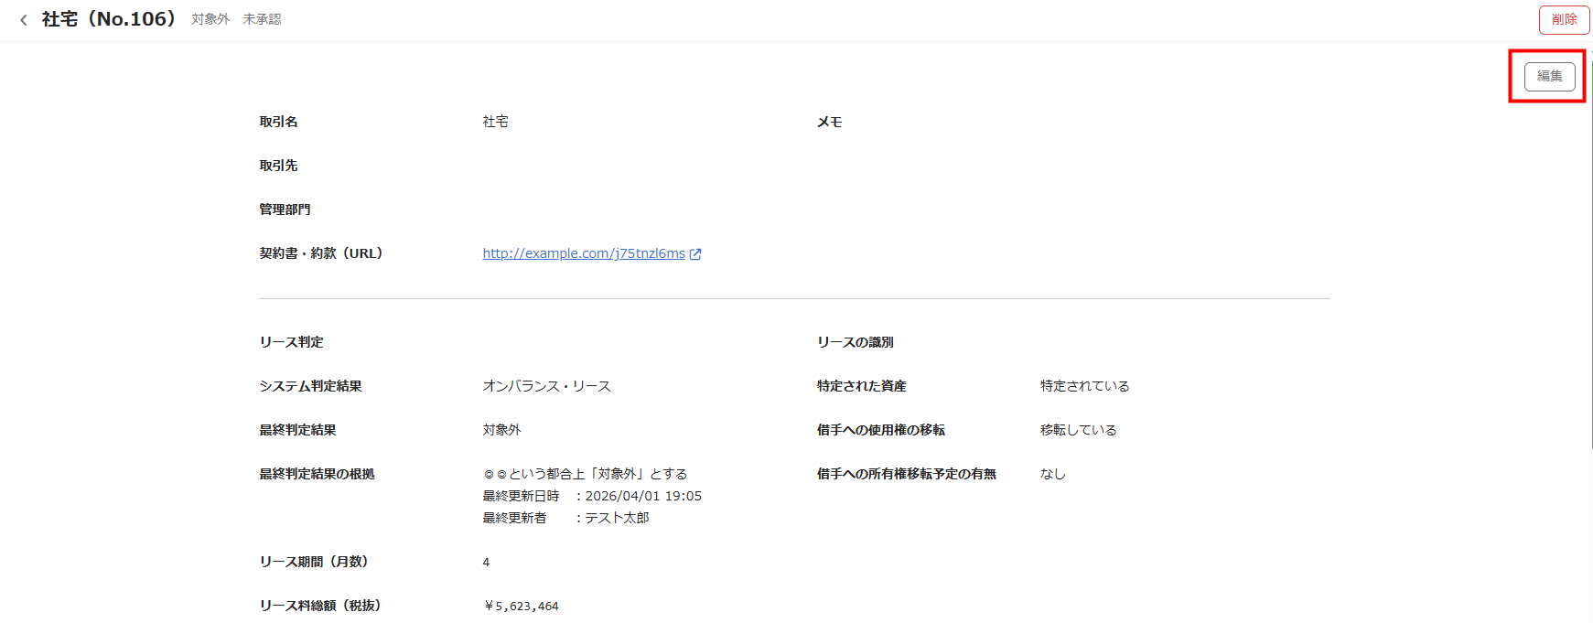Click the リース判定 section heading
Screen dimensions: 1593x623
tap(291, 342)
